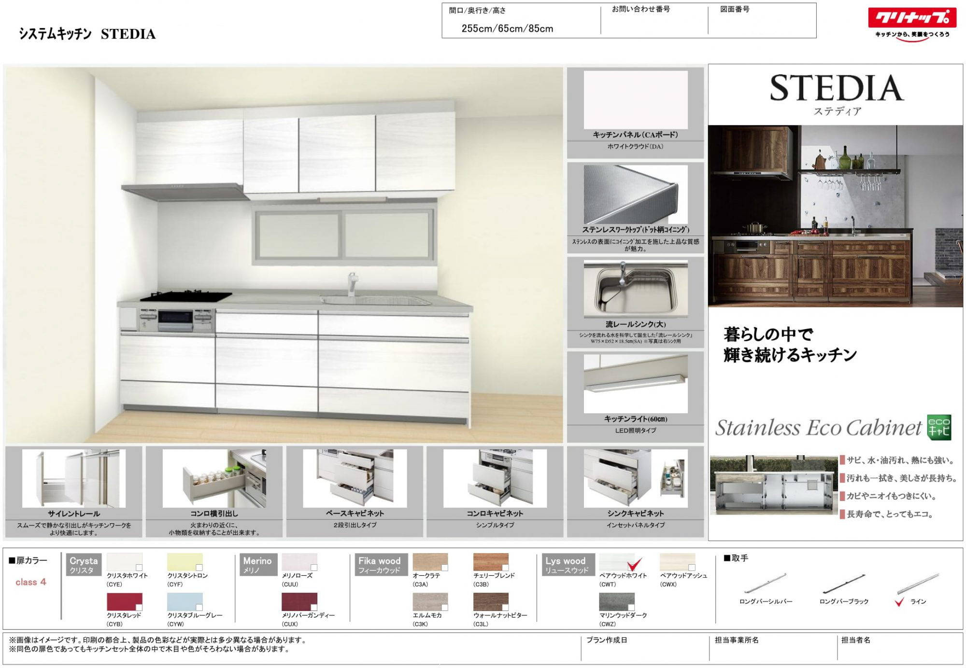Click the サビ、水・油汚れ、熱にも強い。 bullet
The height and width of the screenshot is (668, 966).
click(x=899, y=460)
